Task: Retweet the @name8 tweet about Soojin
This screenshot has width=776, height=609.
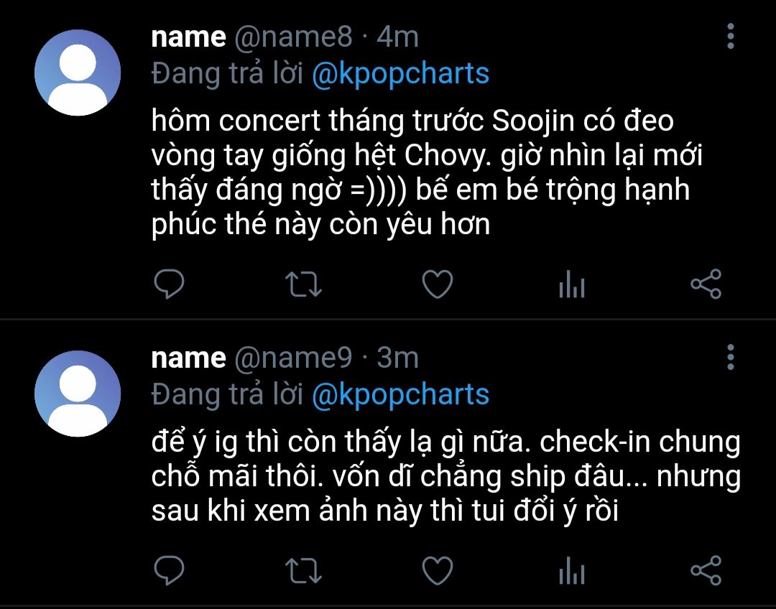Action: click(303, 285)
